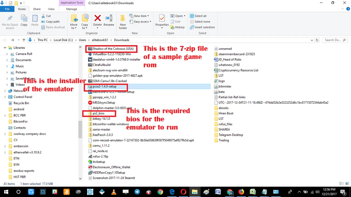This screenshot has height=197, width=351.
Task: Open Google Chrome from the taskbar
Action: click(x=160, y=192)
